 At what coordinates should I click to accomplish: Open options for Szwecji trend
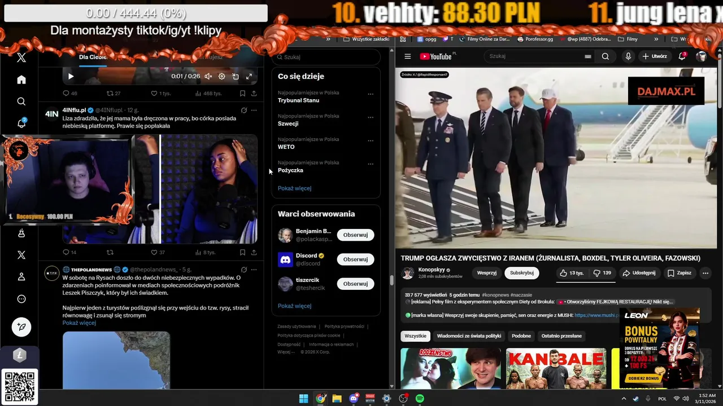[371, 117]
